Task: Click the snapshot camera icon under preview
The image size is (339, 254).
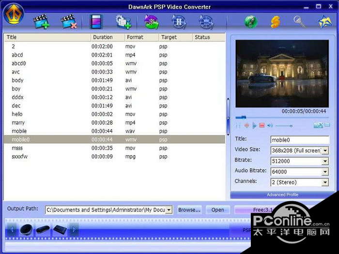Action: coord(318,125)
